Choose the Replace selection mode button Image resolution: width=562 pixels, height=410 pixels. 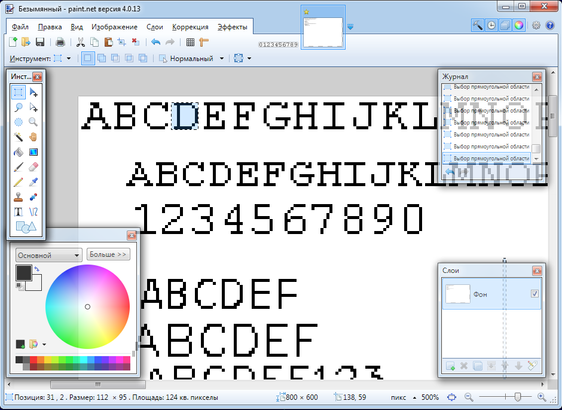tap(88, 58)
